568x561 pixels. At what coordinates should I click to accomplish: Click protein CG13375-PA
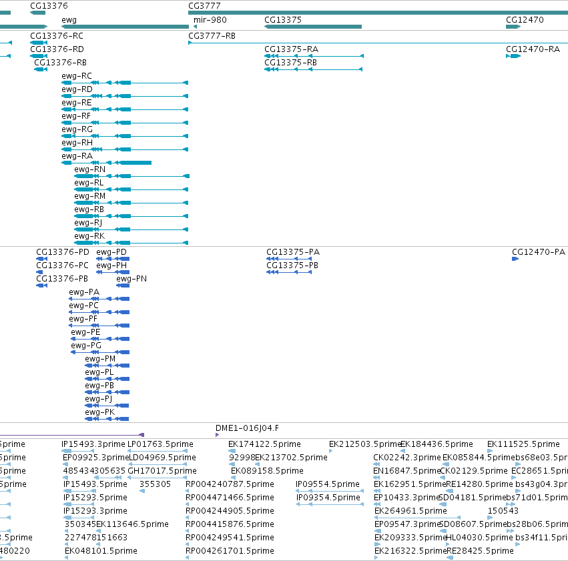point(289,259)
